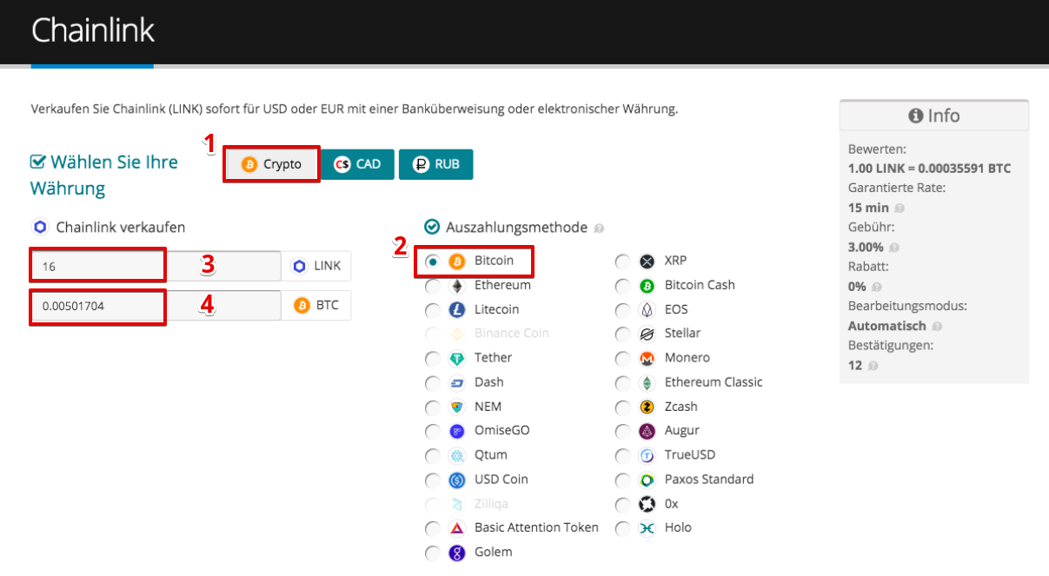Click the help icon next to Automatisch

click(x=936, y=327)
